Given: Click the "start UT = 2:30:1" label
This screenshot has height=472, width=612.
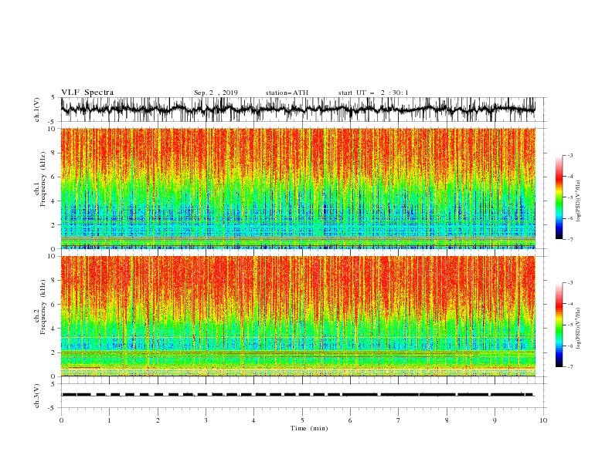Looking at the screenshot, I should click(373, 93).
